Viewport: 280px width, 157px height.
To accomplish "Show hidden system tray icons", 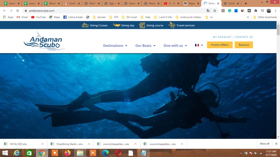I will pos(241,153).
